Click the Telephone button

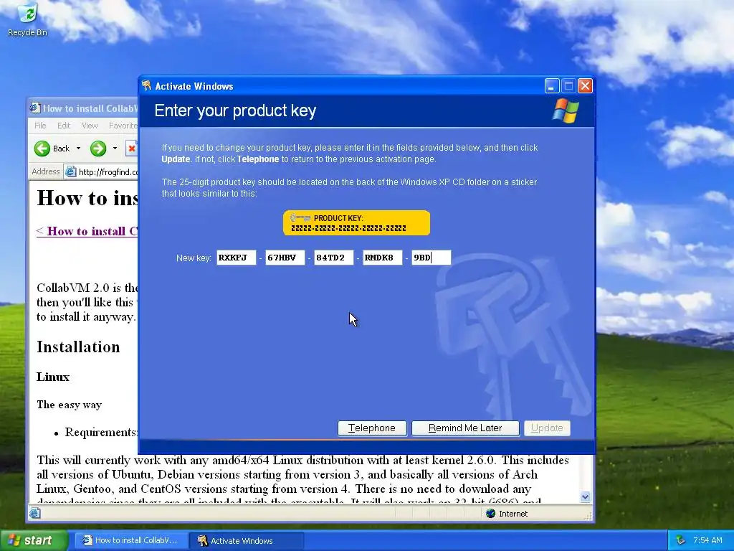coord(372,428)
